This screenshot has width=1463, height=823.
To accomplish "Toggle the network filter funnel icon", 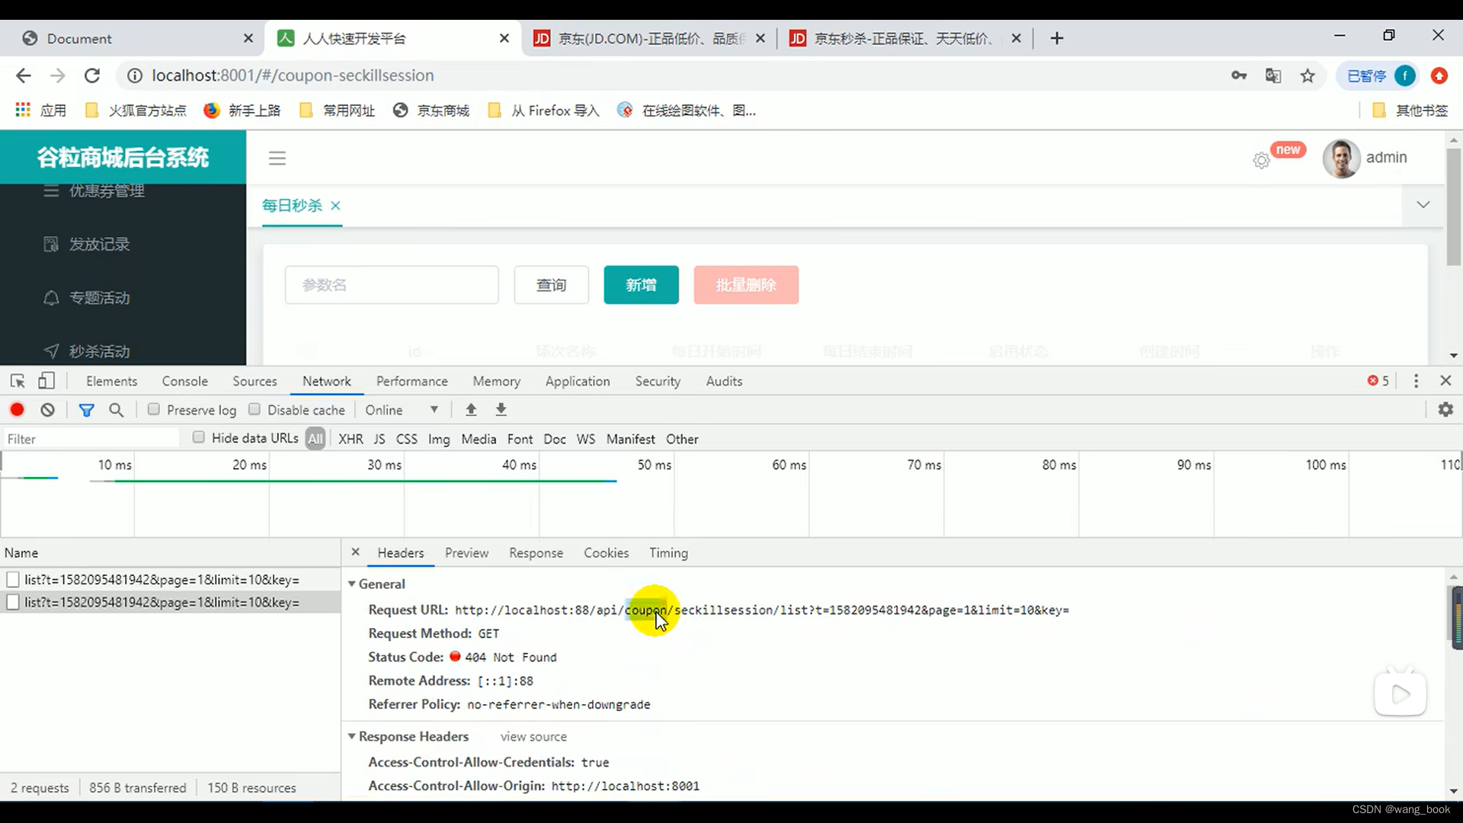I will (87, 410).
